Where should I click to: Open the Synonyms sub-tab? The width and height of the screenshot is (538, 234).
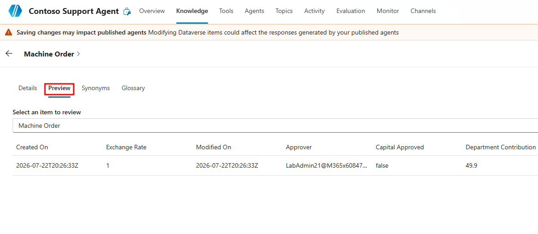96,88
